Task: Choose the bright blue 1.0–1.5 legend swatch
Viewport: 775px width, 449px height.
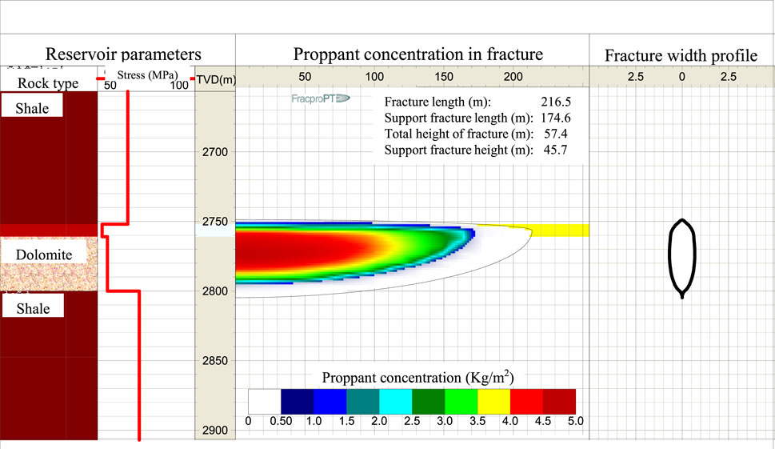Action: [x=330, y=402]
